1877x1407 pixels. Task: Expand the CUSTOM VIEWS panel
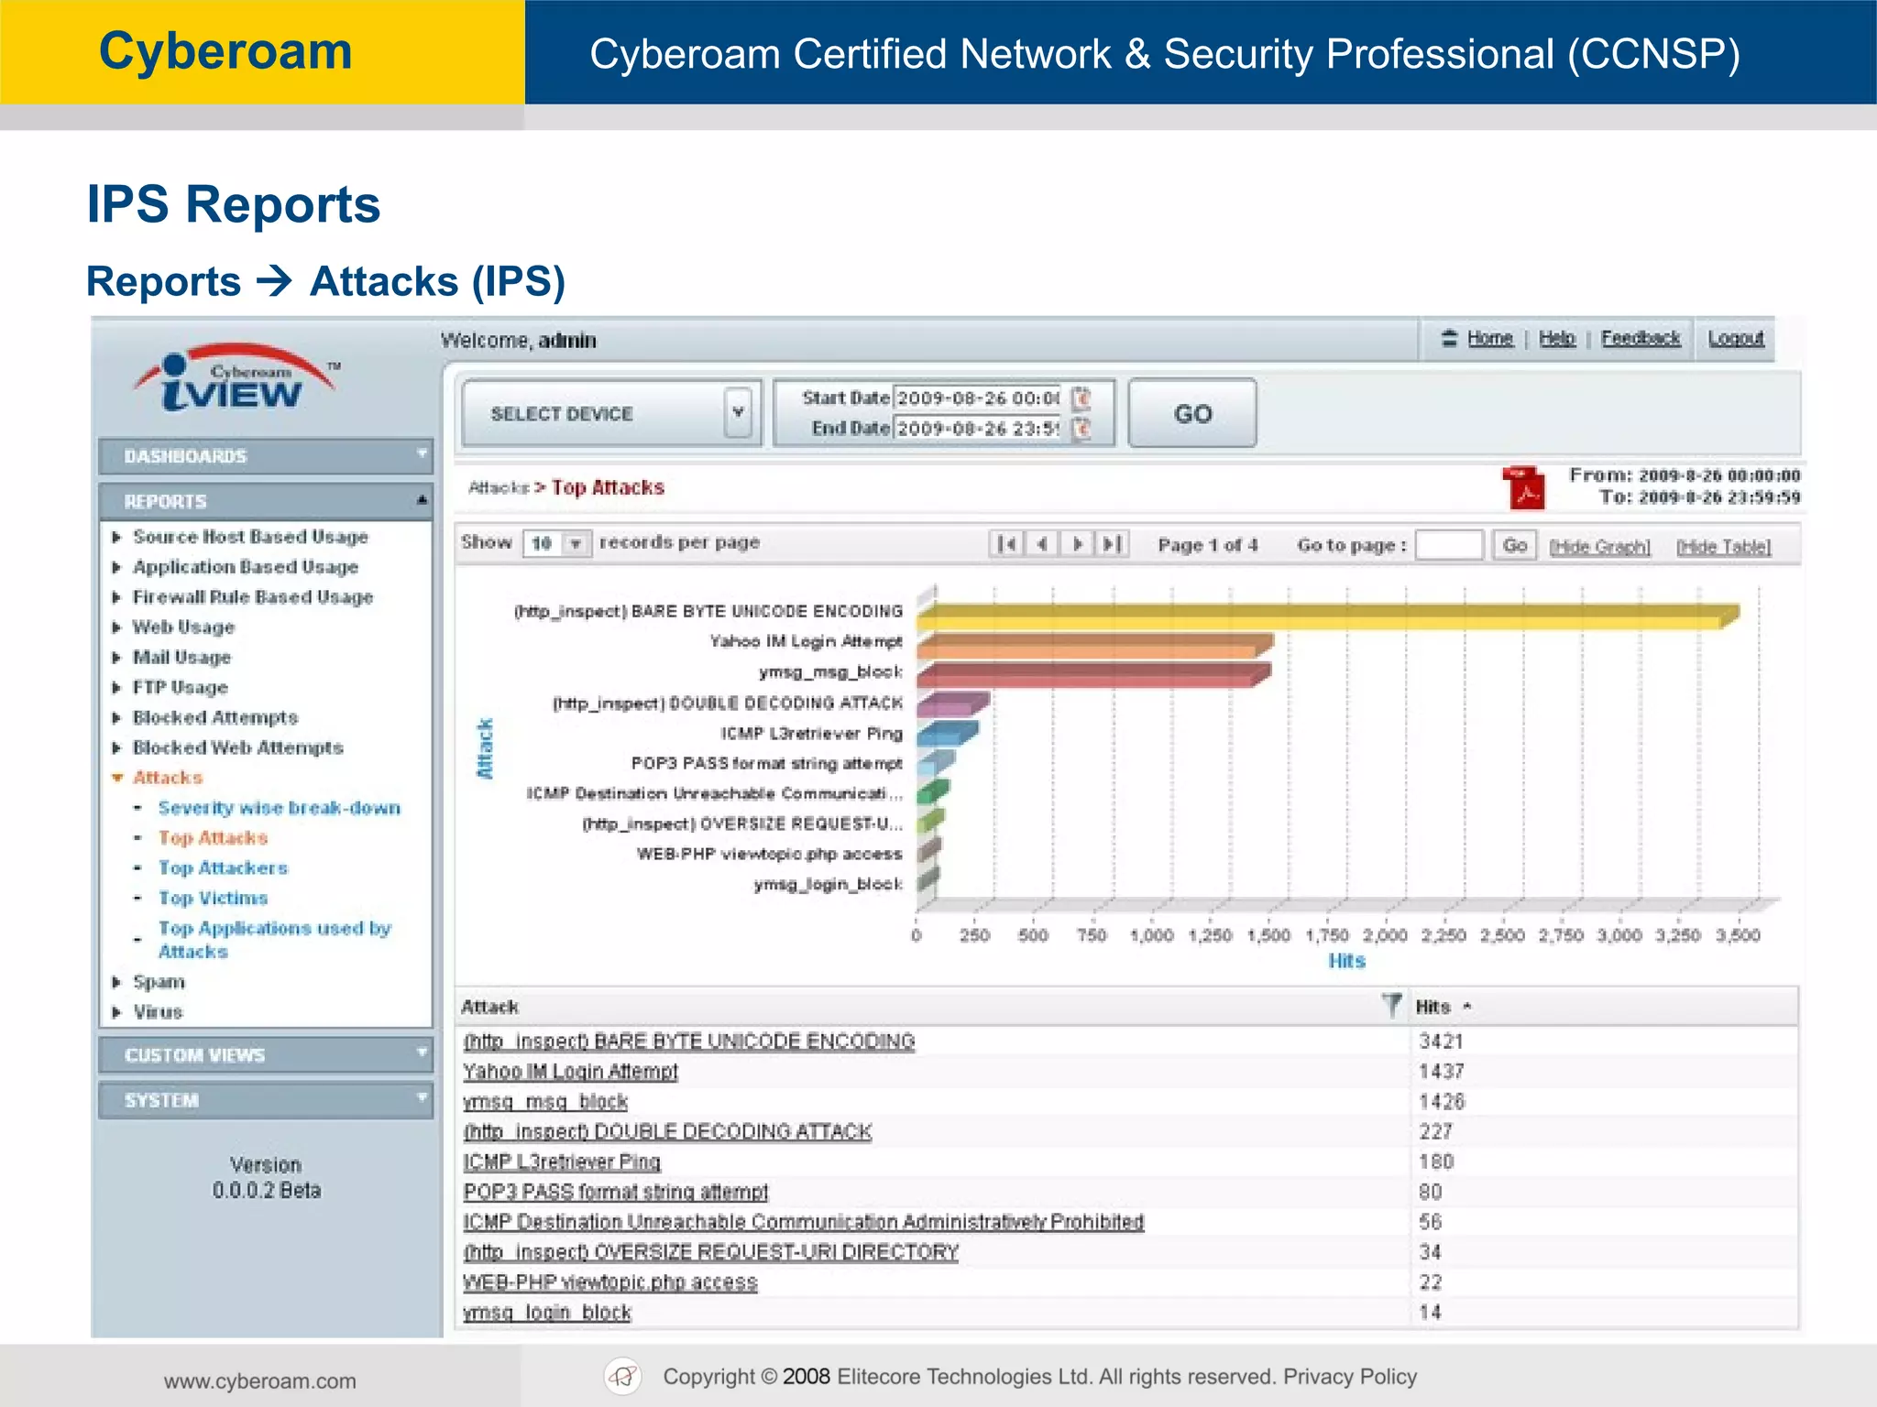click(266, 1055)
